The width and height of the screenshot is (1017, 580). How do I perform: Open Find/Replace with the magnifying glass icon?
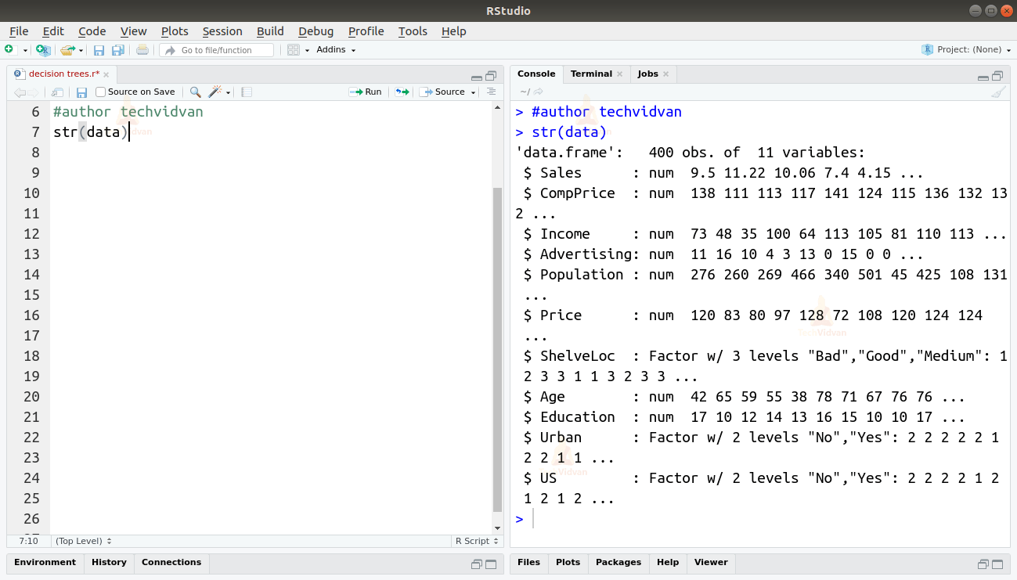coord(195,92)
